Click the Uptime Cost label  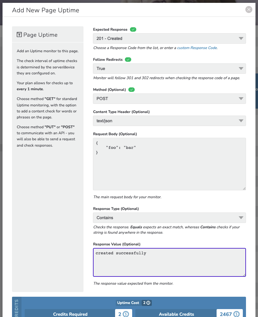[x=128, y=303]
